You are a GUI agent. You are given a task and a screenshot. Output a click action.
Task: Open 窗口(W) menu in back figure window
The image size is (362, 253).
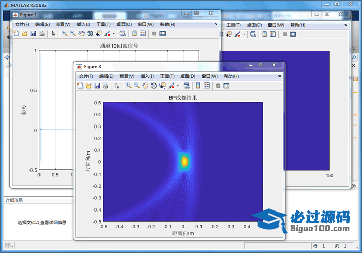tap(276, 25)
